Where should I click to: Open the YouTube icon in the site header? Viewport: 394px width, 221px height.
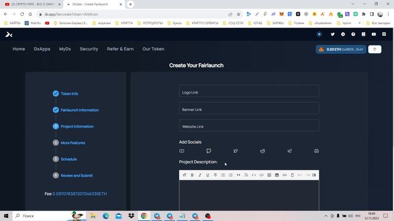374,34
